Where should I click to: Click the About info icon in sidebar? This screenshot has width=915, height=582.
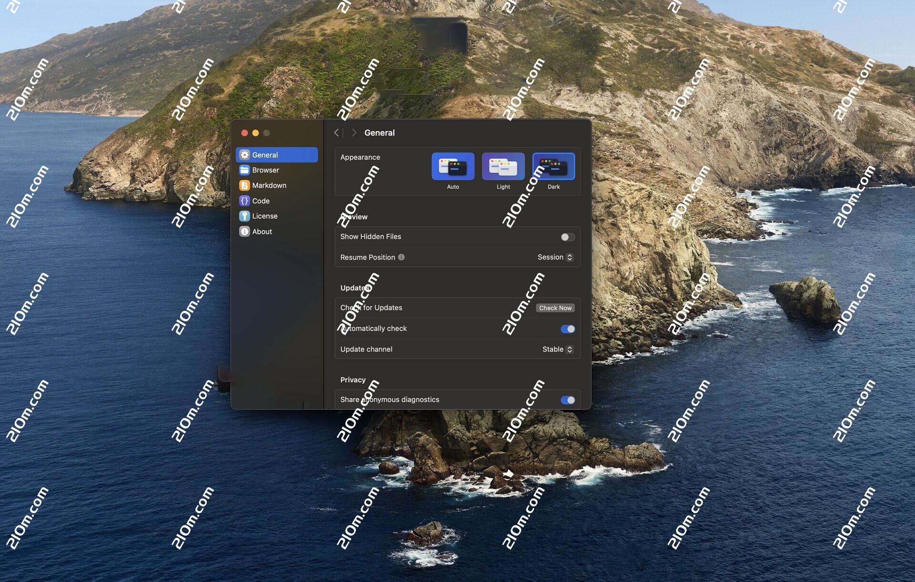pos(244,231)
